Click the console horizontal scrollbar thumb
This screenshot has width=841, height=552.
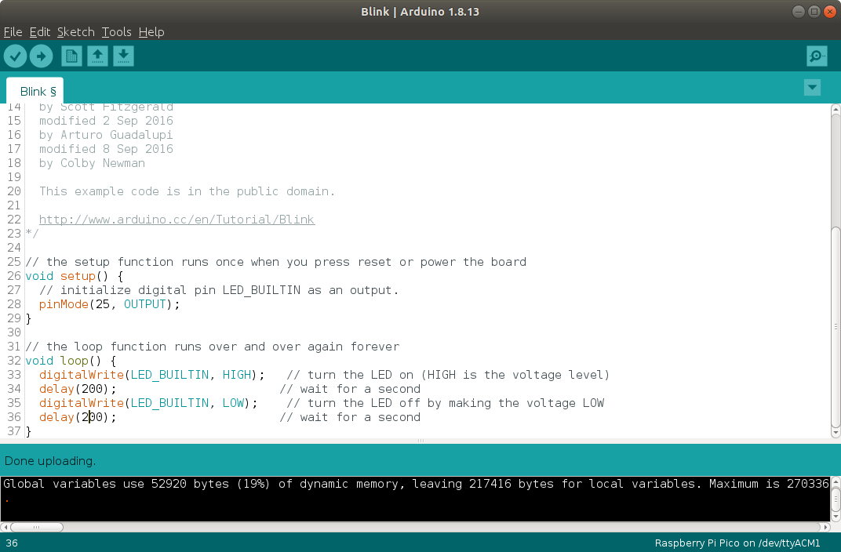tap(36, 528)
